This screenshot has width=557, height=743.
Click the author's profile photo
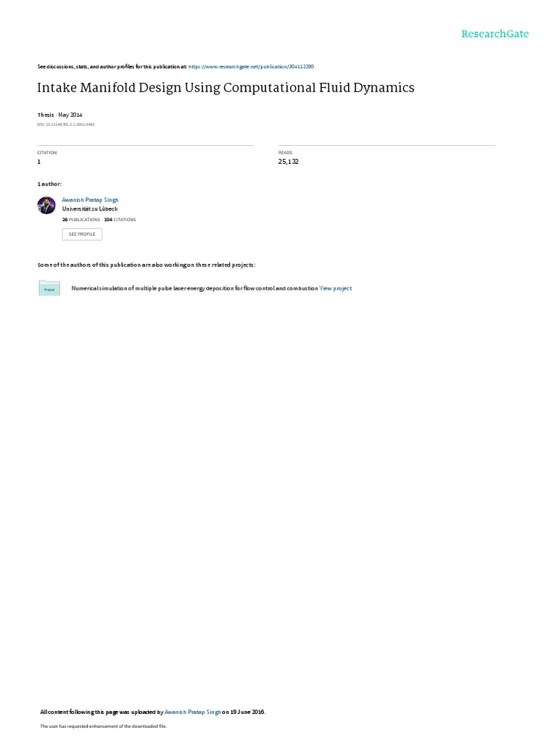coord(46,205)
